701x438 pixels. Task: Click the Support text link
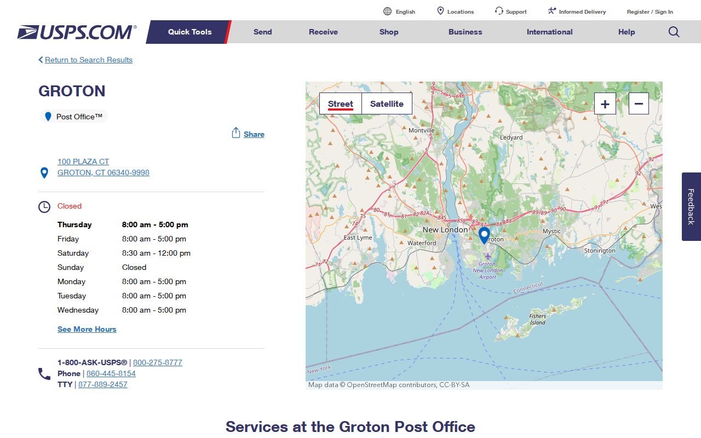pyautogui.click(x=516, y=11)
